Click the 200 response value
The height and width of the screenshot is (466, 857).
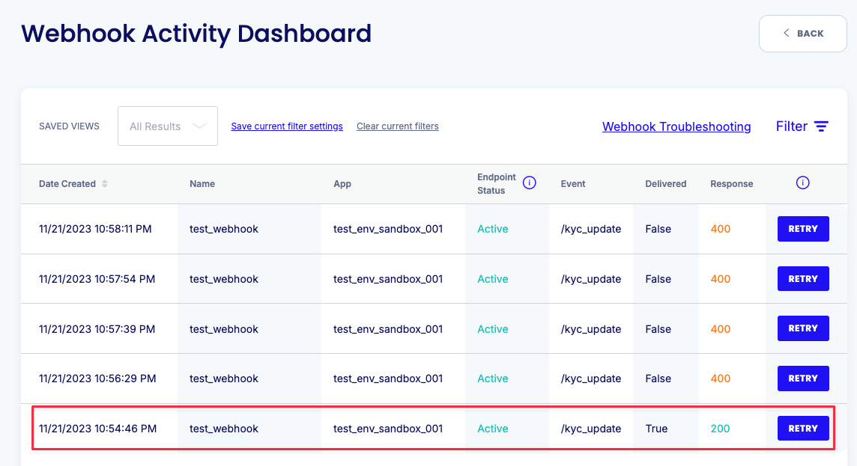[x=720, y=429]
